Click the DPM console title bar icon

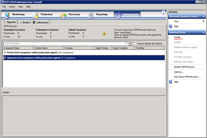(x=2, y=2)
